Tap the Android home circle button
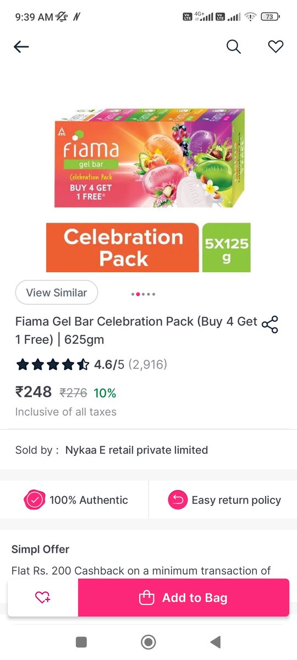The height and width of the screenshot is (660, 297). point(148,642)
